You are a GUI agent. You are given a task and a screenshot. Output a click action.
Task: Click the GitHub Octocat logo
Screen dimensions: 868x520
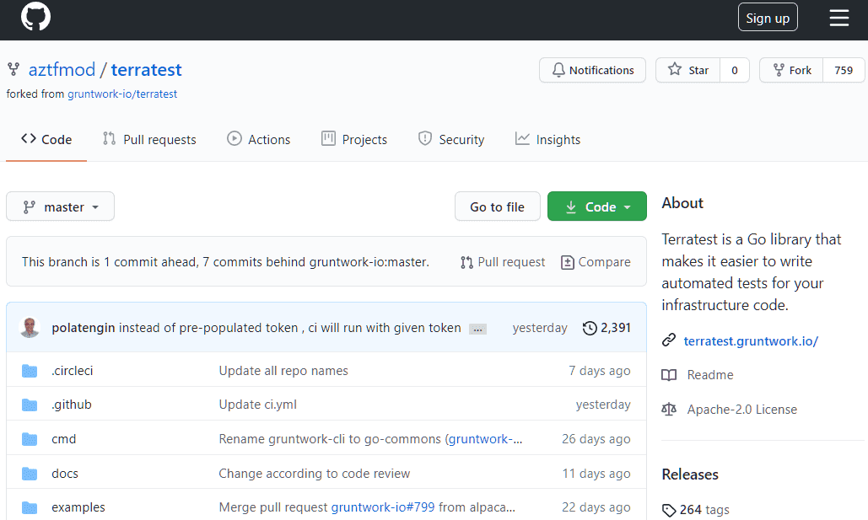pos(35,18)
